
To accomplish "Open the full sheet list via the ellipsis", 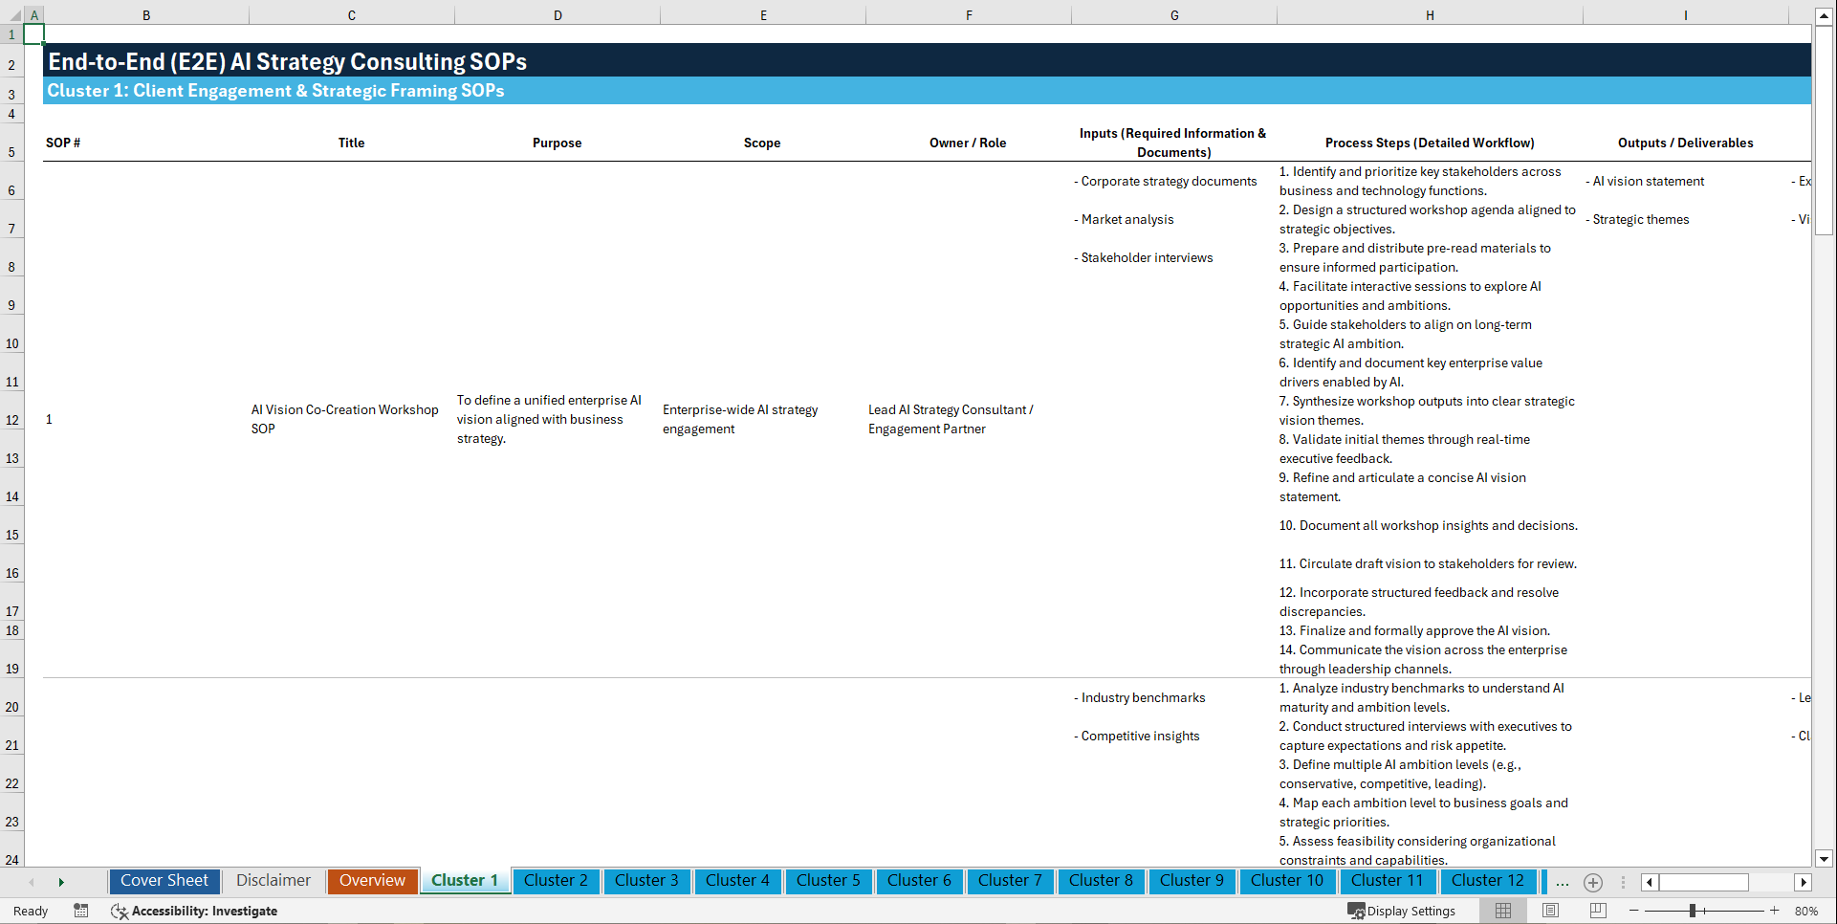I will tap(1563, 882).
